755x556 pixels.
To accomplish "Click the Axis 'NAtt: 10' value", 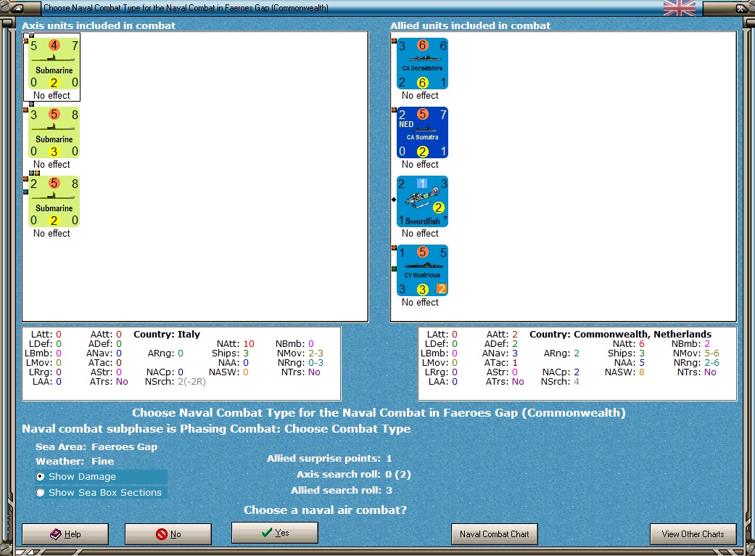I will [236, 343].
